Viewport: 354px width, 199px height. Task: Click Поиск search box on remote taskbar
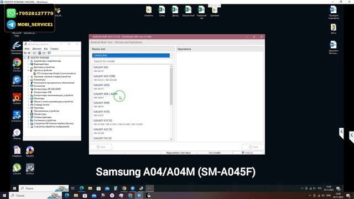[44, 188]
